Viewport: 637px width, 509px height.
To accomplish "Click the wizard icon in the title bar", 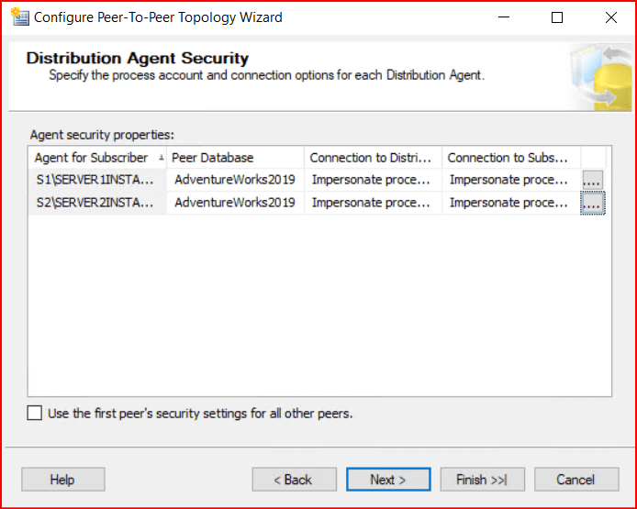I will coord(19,17).
